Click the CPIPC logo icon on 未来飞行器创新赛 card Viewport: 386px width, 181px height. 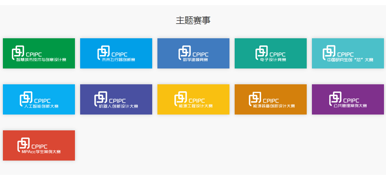click(x=103, y=52)
